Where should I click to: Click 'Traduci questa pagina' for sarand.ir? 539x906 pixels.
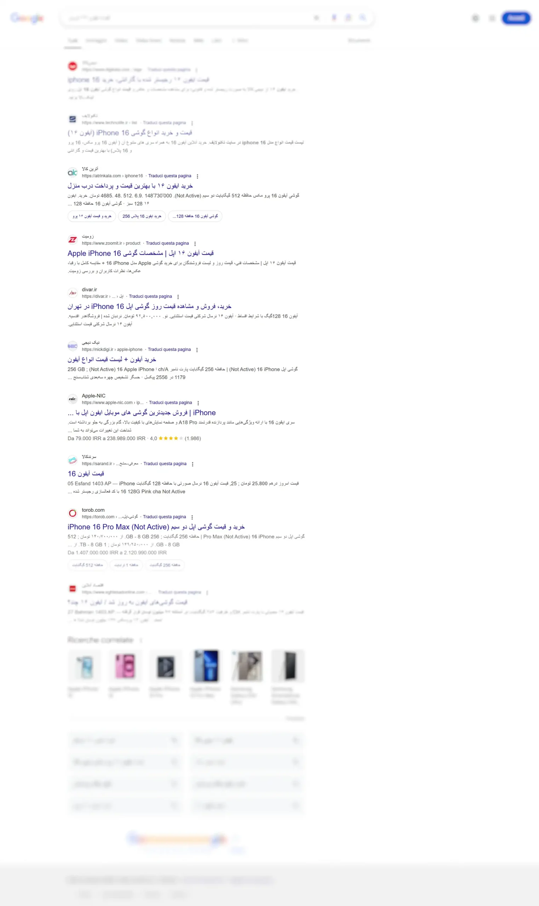165,464
